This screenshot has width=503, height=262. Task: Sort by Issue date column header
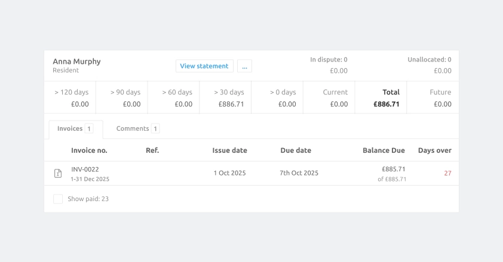[x=229, y=150]
